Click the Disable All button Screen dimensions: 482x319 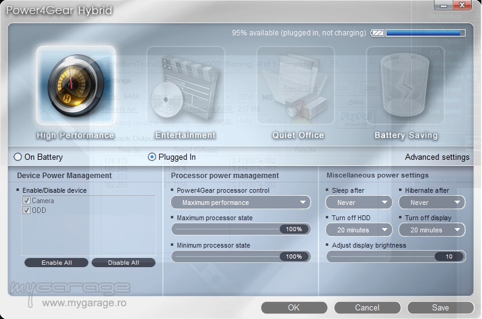123,263
